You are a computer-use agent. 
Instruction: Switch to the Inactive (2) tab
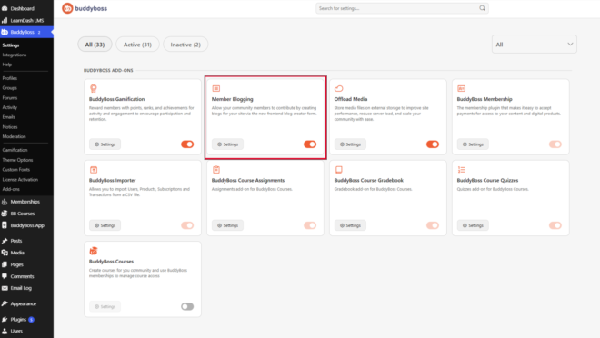[185, 45]
